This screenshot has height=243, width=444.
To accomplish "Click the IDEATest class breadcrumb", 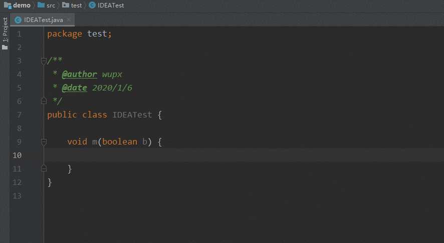I will (x=106, y=5).
